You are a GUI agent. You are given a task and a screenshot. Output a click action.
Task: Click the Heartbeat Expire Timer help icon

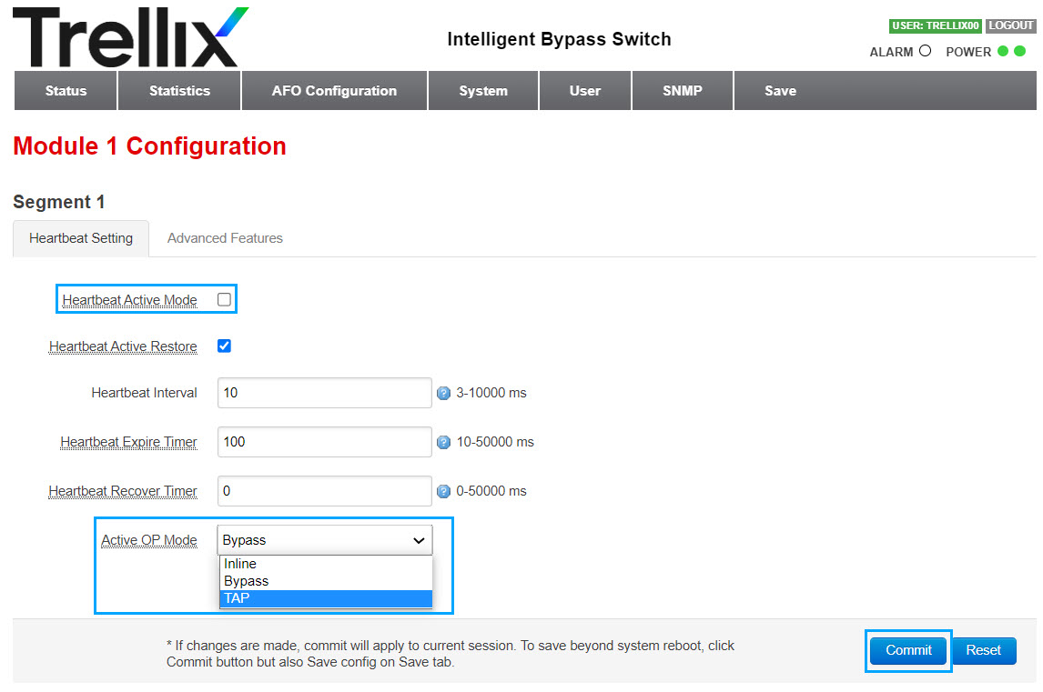443,443
